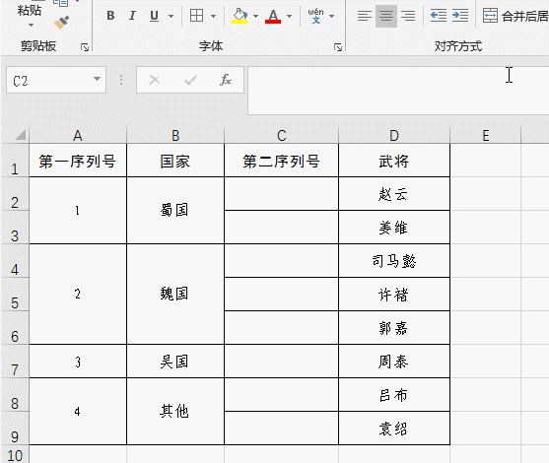Viewport: 549px width, 463px height.
Task: Click the 合并后居中 merge button
Action: (x=515, y=16)
